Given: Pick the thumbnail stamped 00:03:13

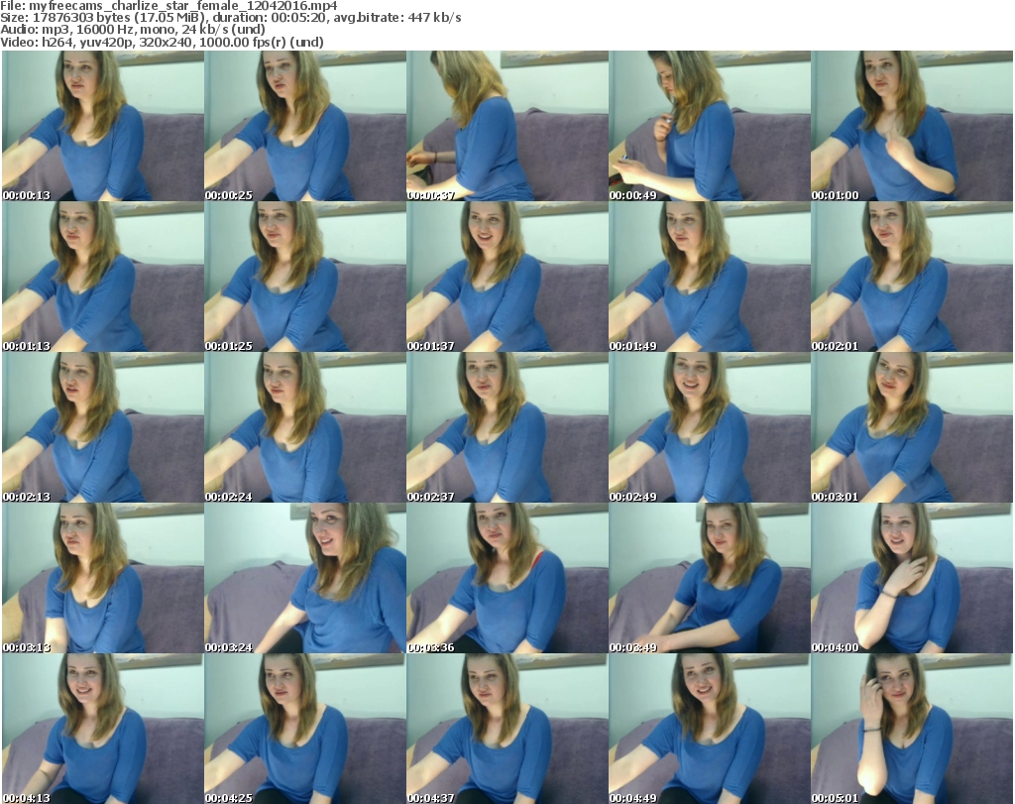Looking at the screenshot, I should tap(103, 578).
